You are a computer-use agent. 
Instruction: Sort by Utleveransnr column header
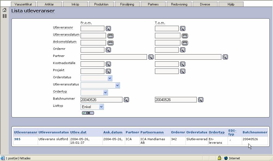pyautogui.click(x=25, y=132)
